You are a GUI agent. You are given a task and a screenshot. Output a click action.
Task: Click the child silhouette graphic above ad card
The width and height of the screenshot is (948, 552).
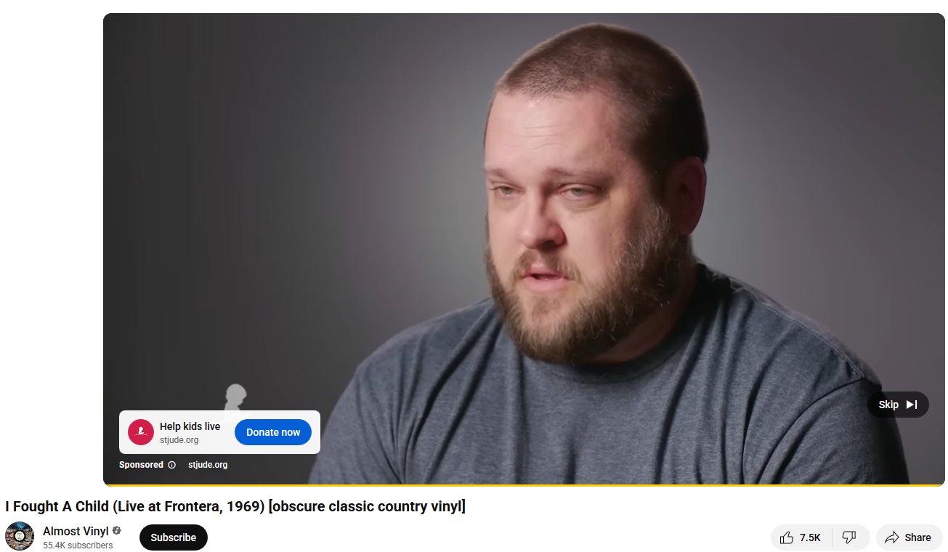click(x=235, y=399)
